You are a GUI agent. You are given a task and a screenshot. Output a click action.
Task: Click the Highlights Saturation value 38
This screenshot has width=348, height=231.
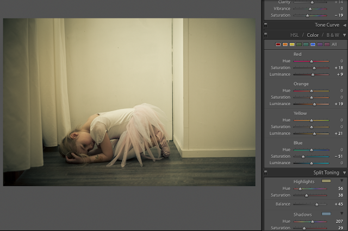coord(341,195)
